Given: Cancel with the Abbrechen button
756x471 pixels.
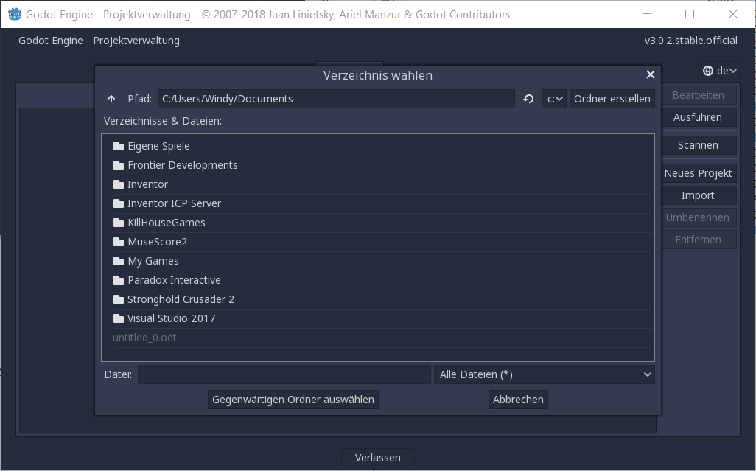Looking at the screenshot, I should click(x=518, y=400).
